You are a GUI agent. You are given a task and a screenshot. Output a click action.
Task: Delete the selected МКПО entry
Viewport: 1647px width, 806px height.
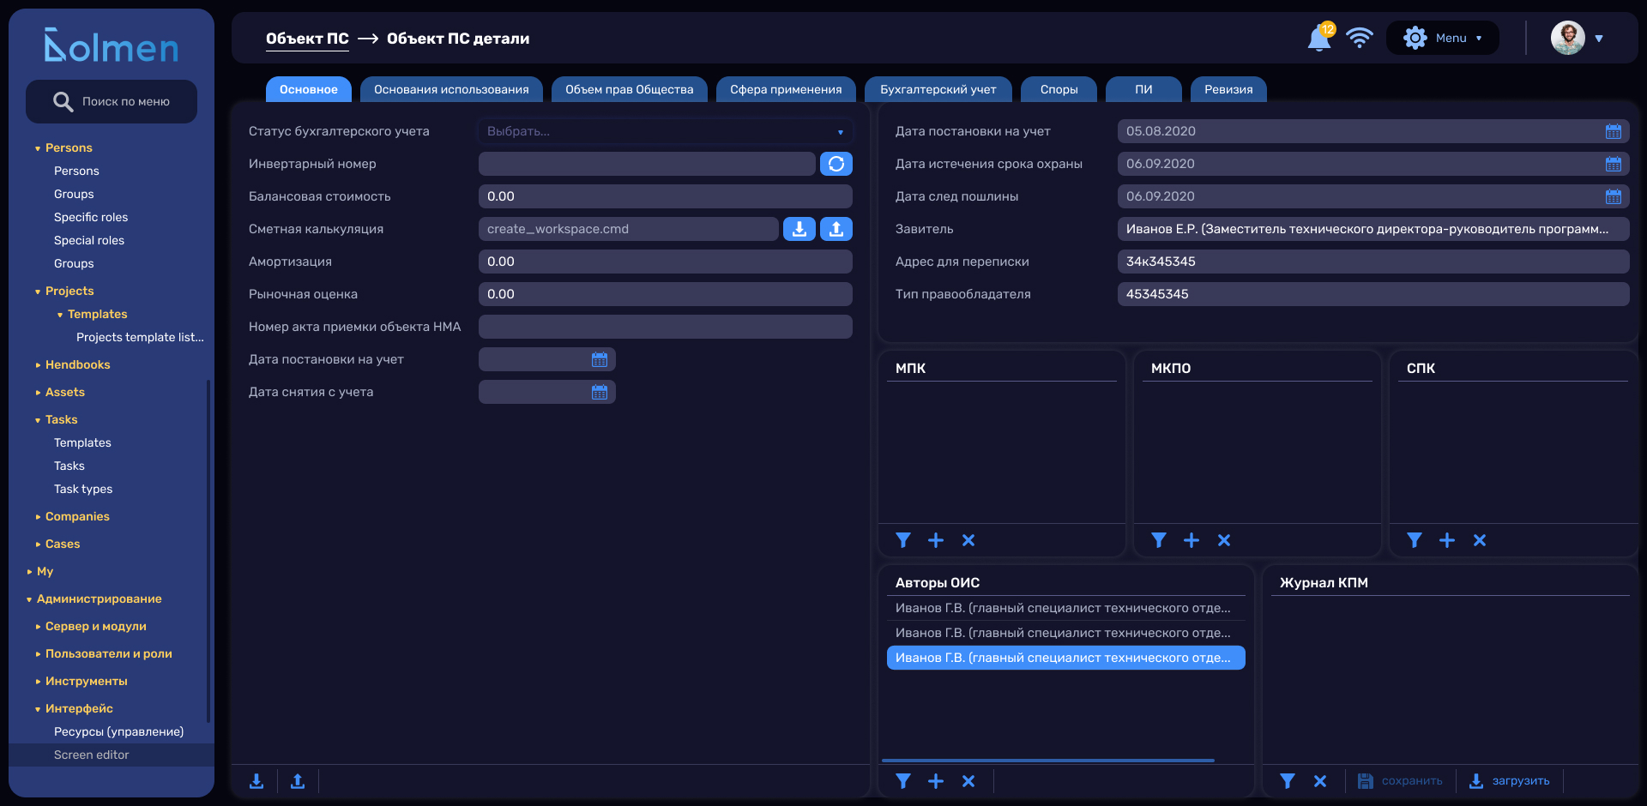[1224, 540]
